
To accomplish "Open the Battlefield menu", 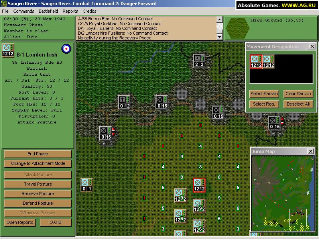I will pyautogui.click(x=48, y=11).
